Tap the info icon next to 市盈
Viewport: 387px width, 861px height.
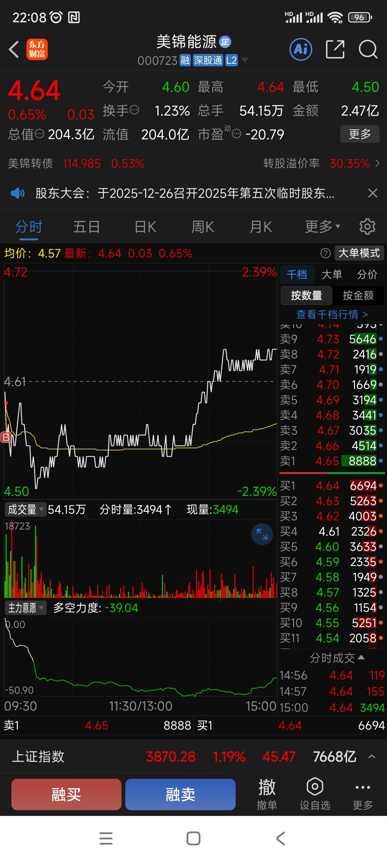pos(236,134)
